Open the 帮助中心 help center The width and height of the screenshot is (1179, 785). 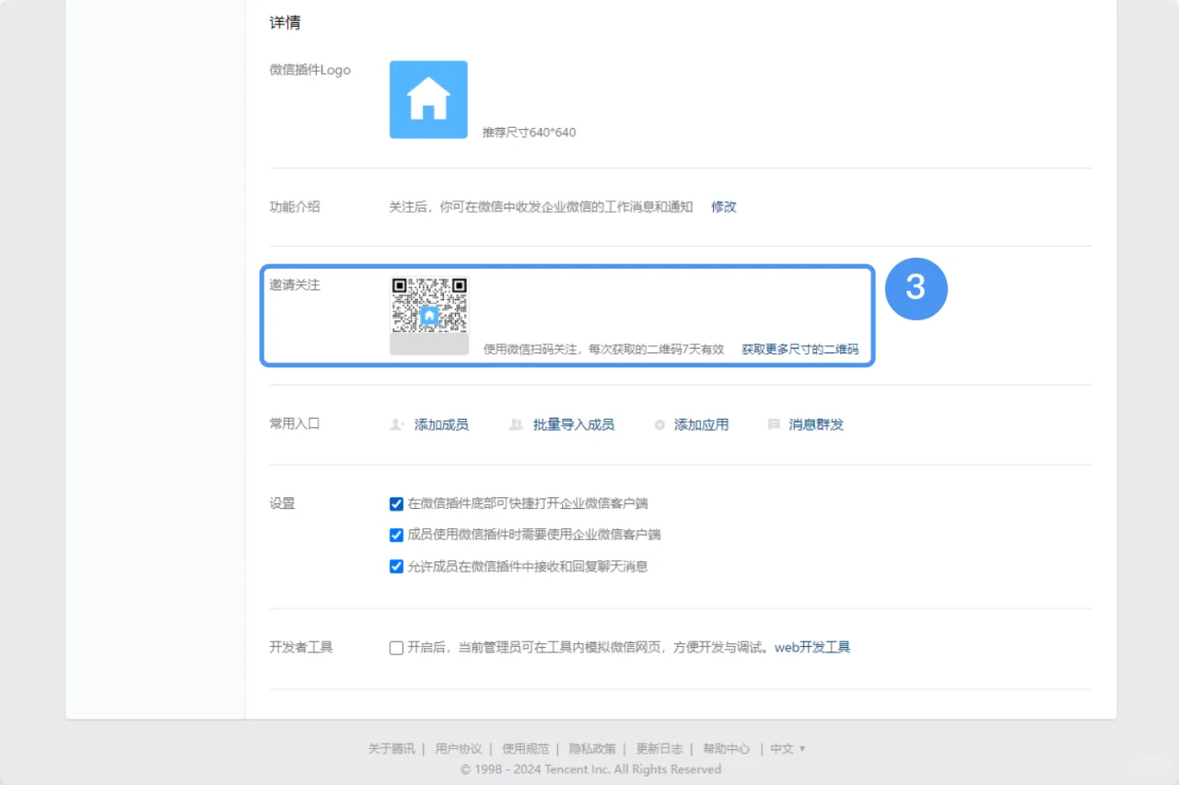(726, 748)
